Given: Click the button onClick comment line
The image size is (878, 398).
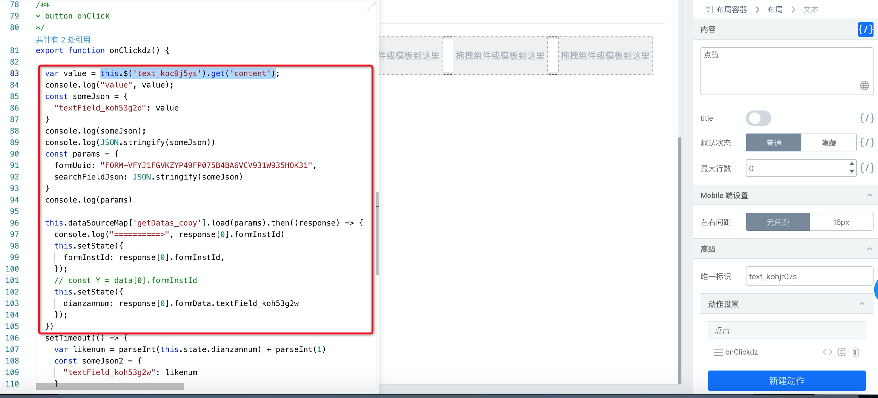Looking at the screenshot, I should [72, 16].
